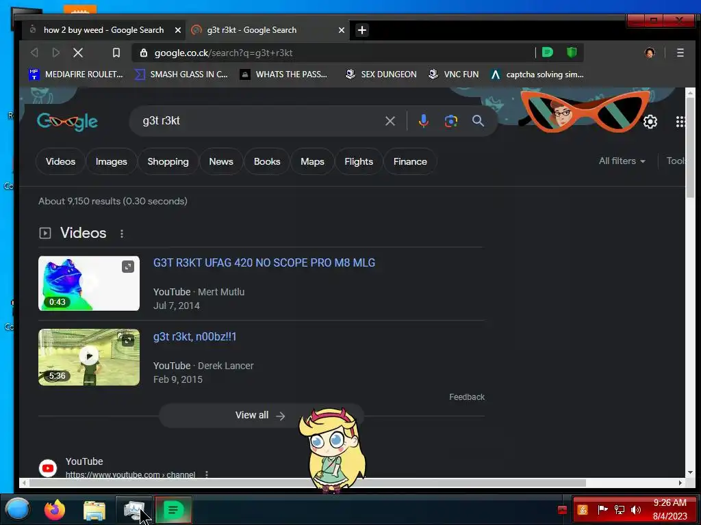This screenshot has height=525, width=701.
Task: Play the 5:36 video thumbnail
Action: tap(89, 357)
